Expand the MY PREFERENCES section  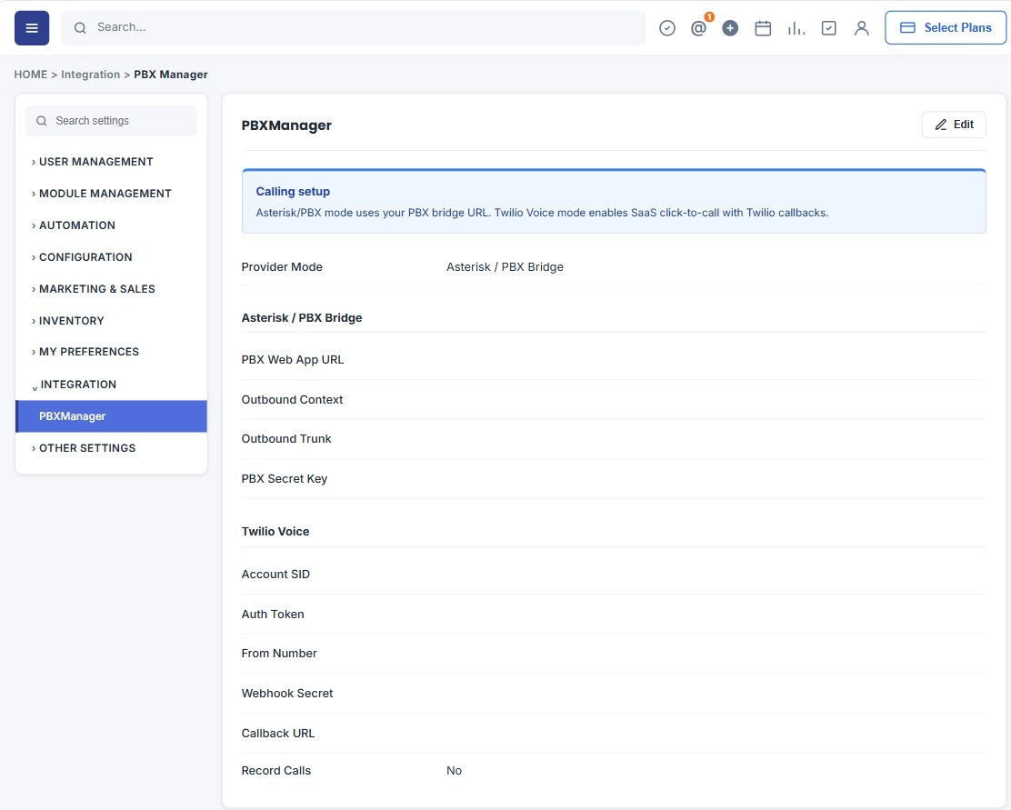click(x=88, y=352)
